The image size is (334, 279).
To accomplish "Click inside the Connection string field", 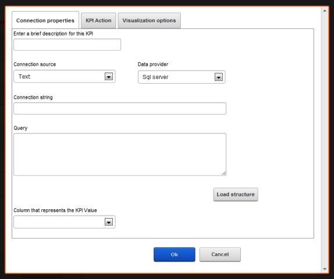I will [x=120, y=108].
